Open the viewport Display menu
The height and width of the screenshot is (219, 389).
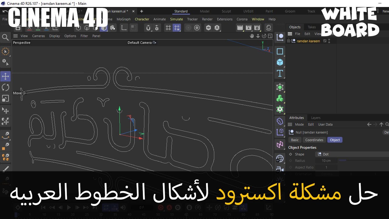(x=55, y=36)
